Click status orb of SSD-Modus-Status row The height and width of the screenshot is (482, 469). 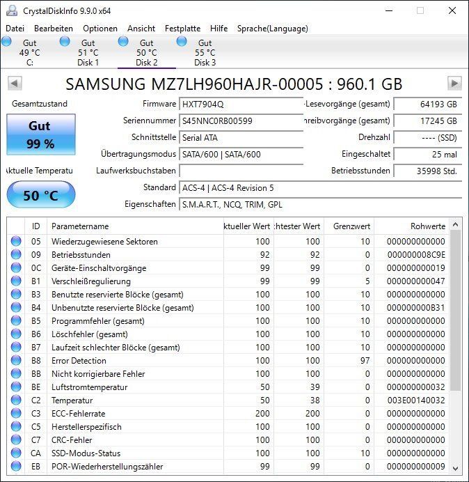click(16, 453)
